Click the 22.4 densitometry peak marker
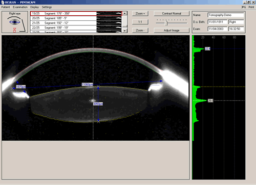 pyautogui.click(x=207, y=49)
